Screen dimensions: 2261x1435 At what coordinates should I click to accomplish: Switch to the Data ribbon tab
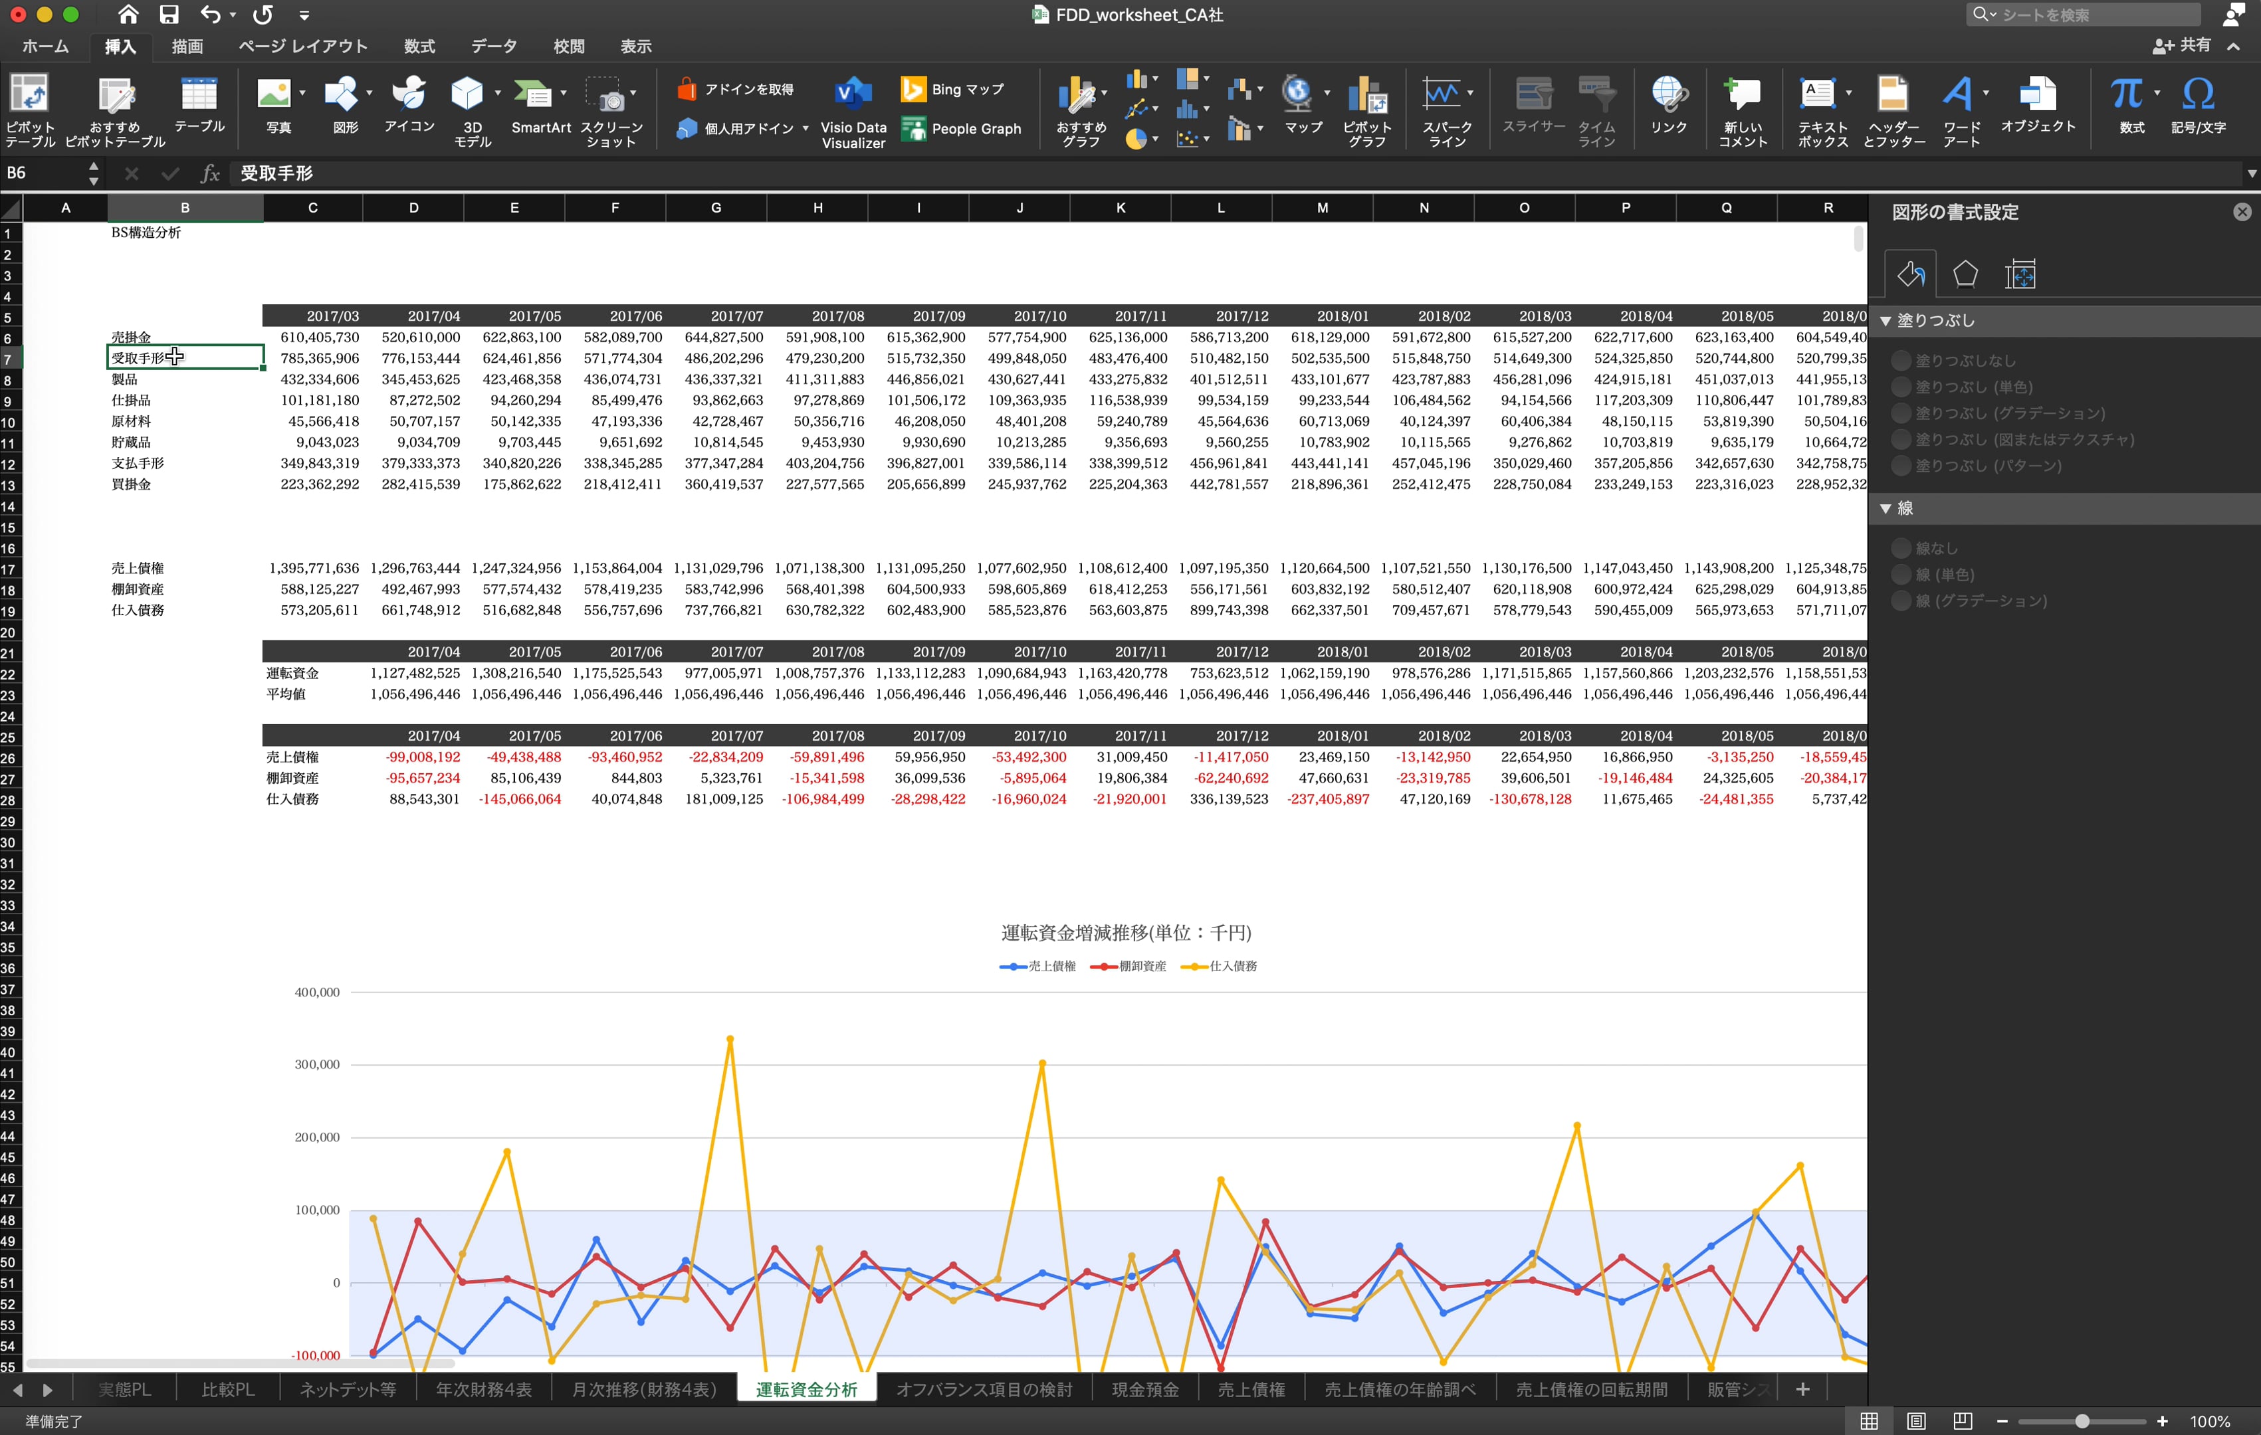pos(493,46)
